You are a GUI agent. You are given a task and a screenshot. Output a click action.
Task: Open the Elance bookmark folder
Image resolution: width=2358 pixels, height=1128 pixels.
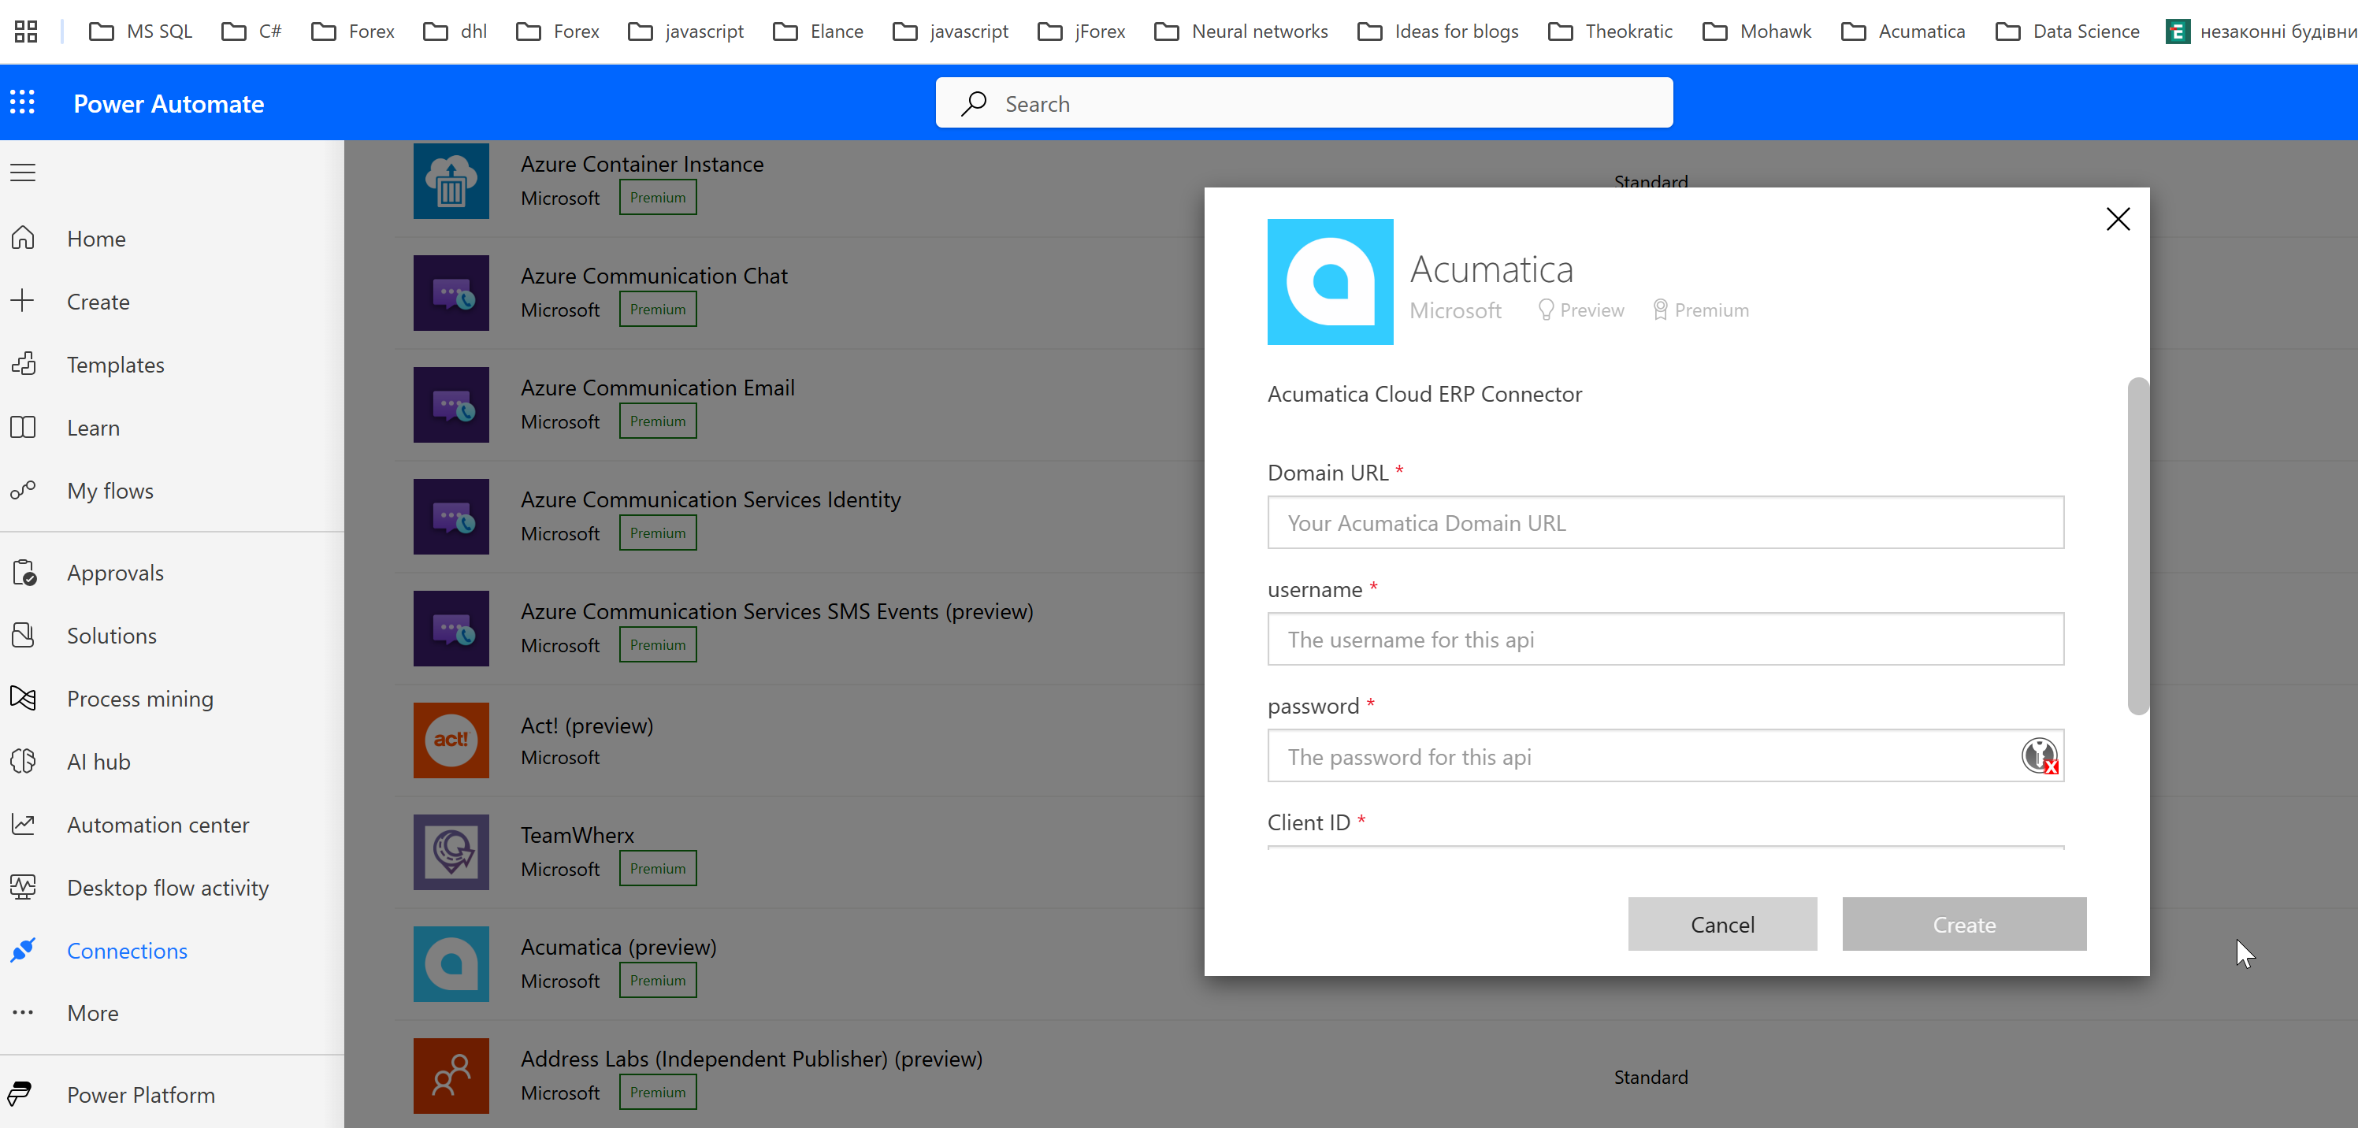(819, 32)
